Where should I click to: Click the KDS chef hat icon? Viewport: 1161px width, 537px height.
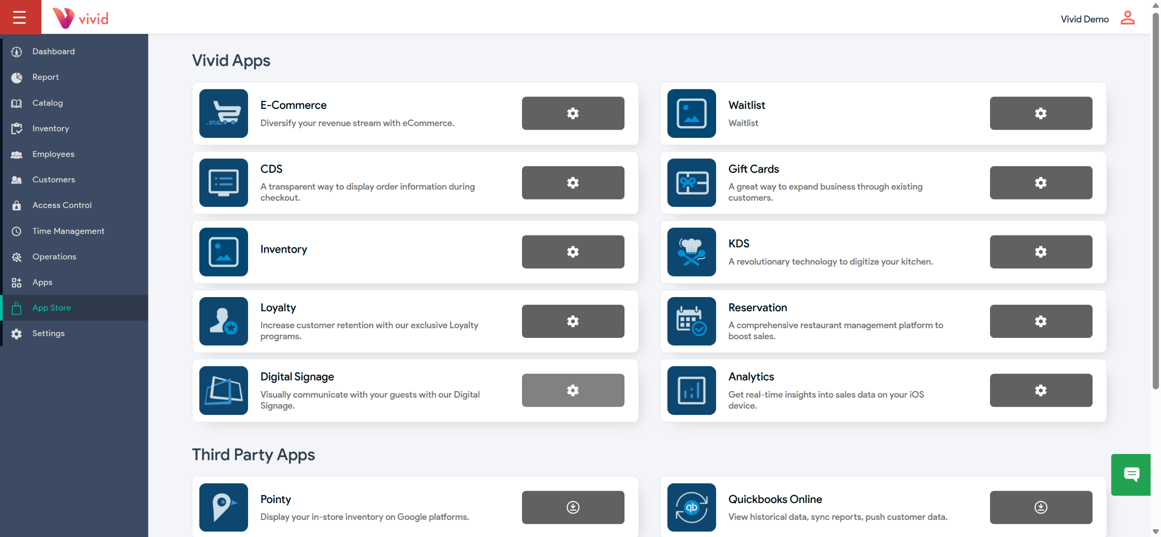tap(691, 252)
